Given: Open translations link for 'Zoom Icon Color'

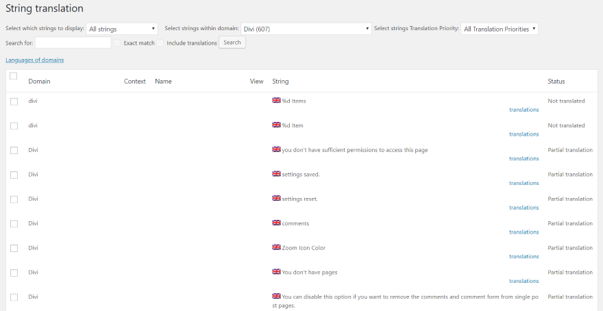Looking at the screenshot, I should pos(524,256).
